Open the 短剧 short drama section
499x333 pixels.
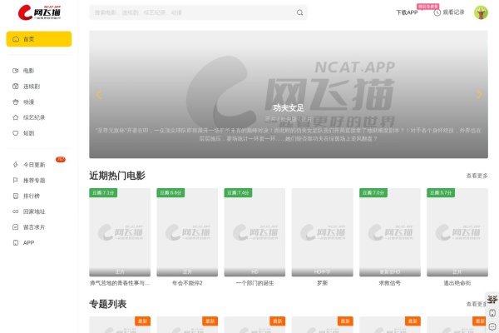tap(28, 133)
